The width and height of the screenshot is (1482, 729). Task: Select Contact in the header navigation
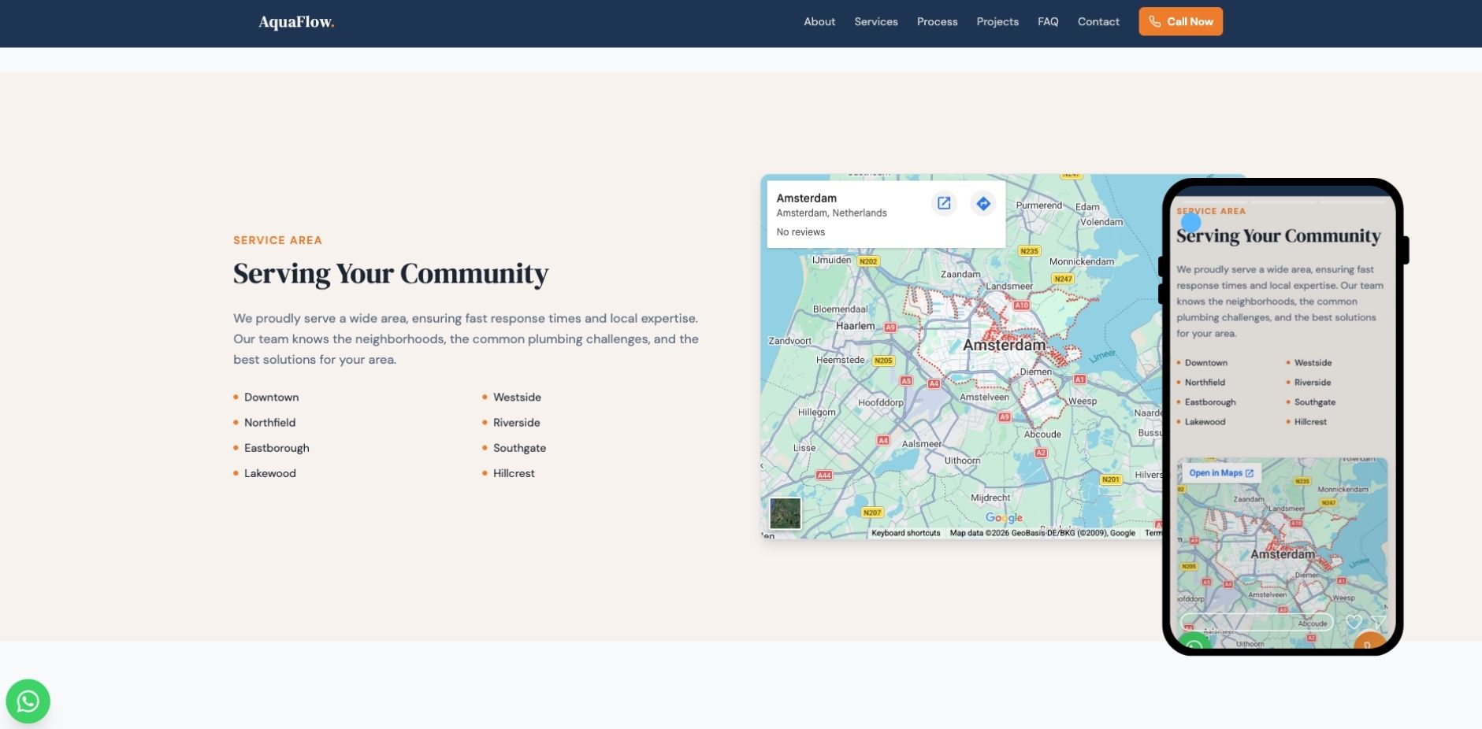click(1098, 22)
